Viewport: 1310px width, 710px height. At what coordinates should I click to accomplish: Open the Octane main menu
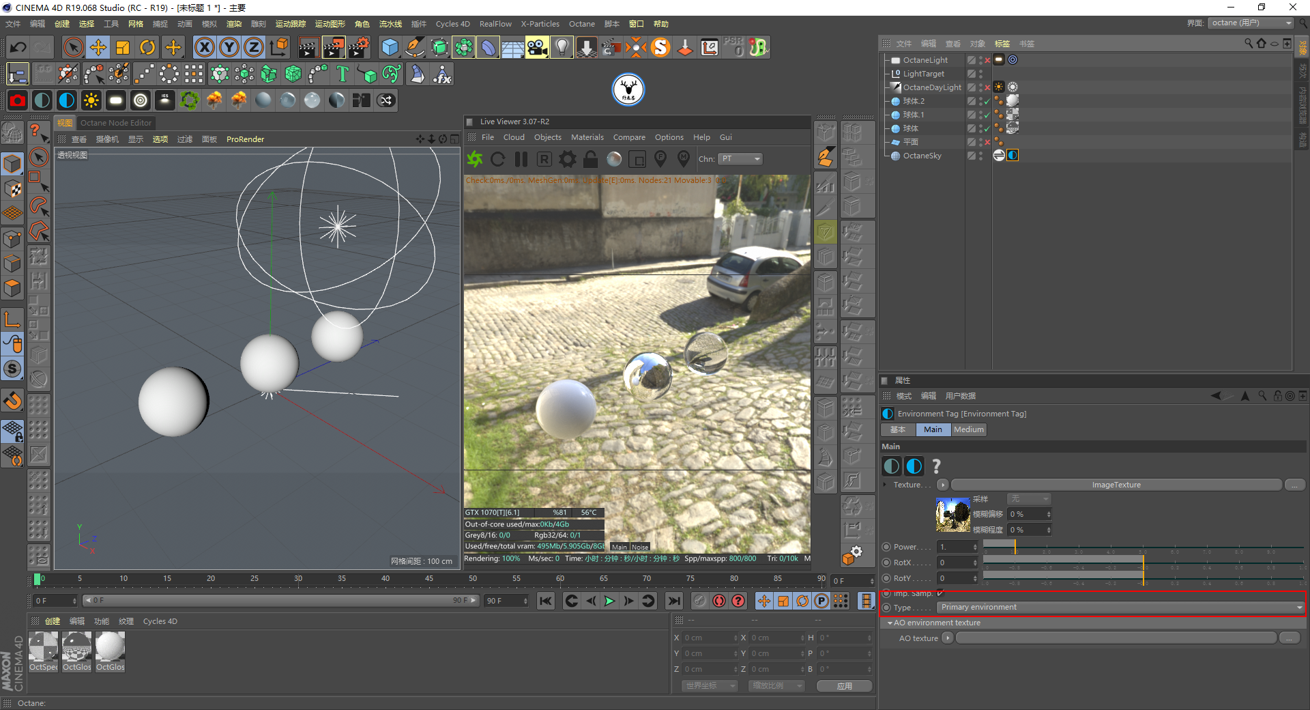click(582, 24)
